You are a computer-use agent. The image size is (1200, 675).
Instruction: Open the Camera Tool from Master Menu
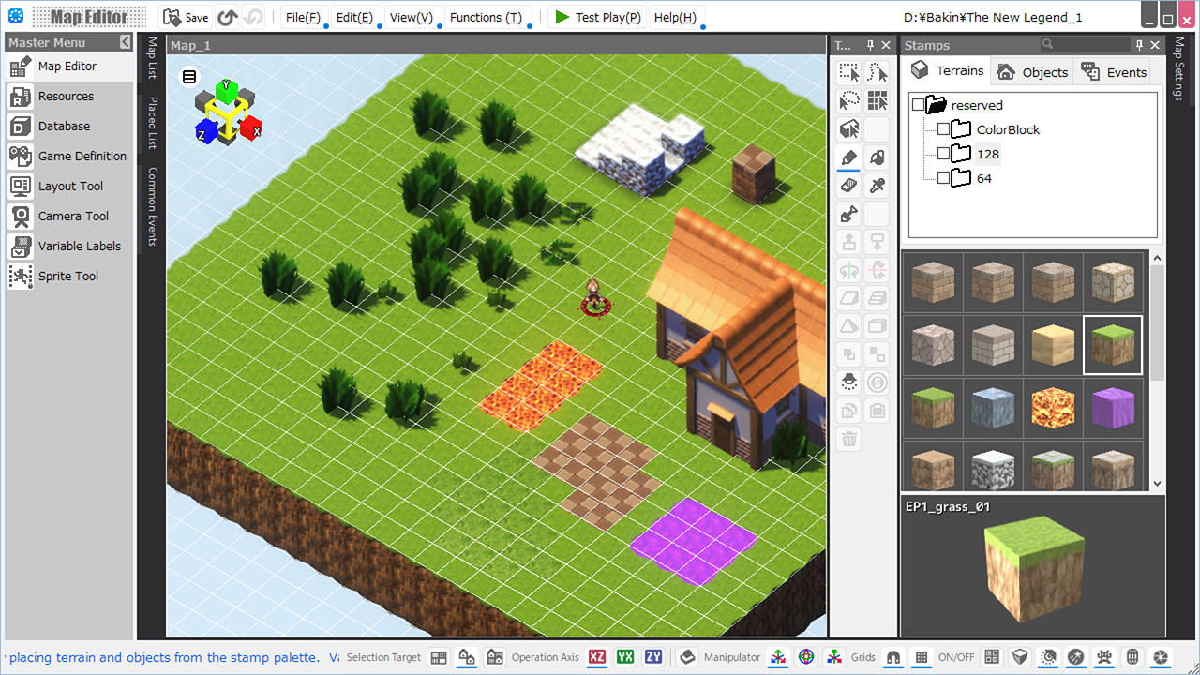[71, 216]
